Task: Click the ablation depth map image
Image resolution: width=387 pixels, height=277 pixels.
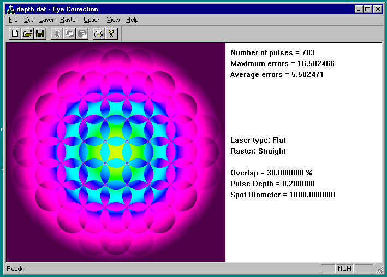Action: coord(116,152)
